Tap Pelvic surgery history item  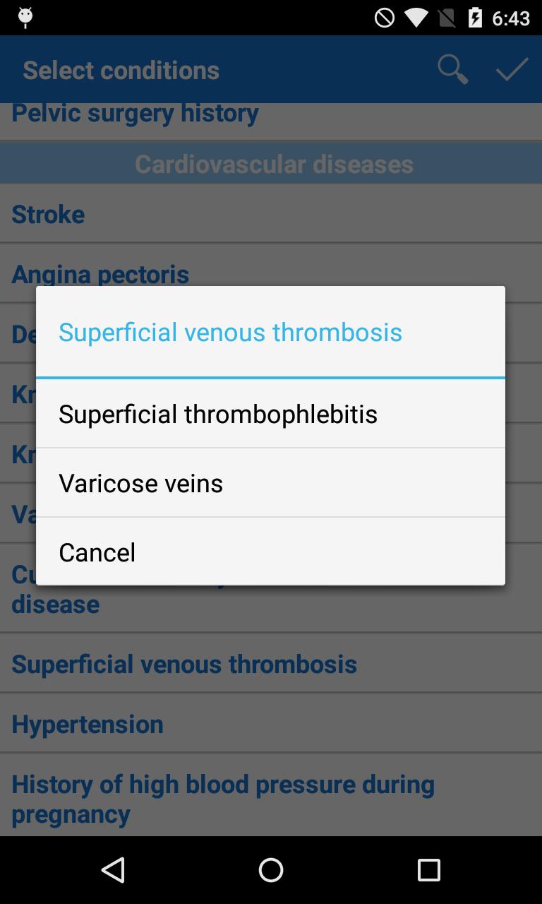[x=135, y=114]
